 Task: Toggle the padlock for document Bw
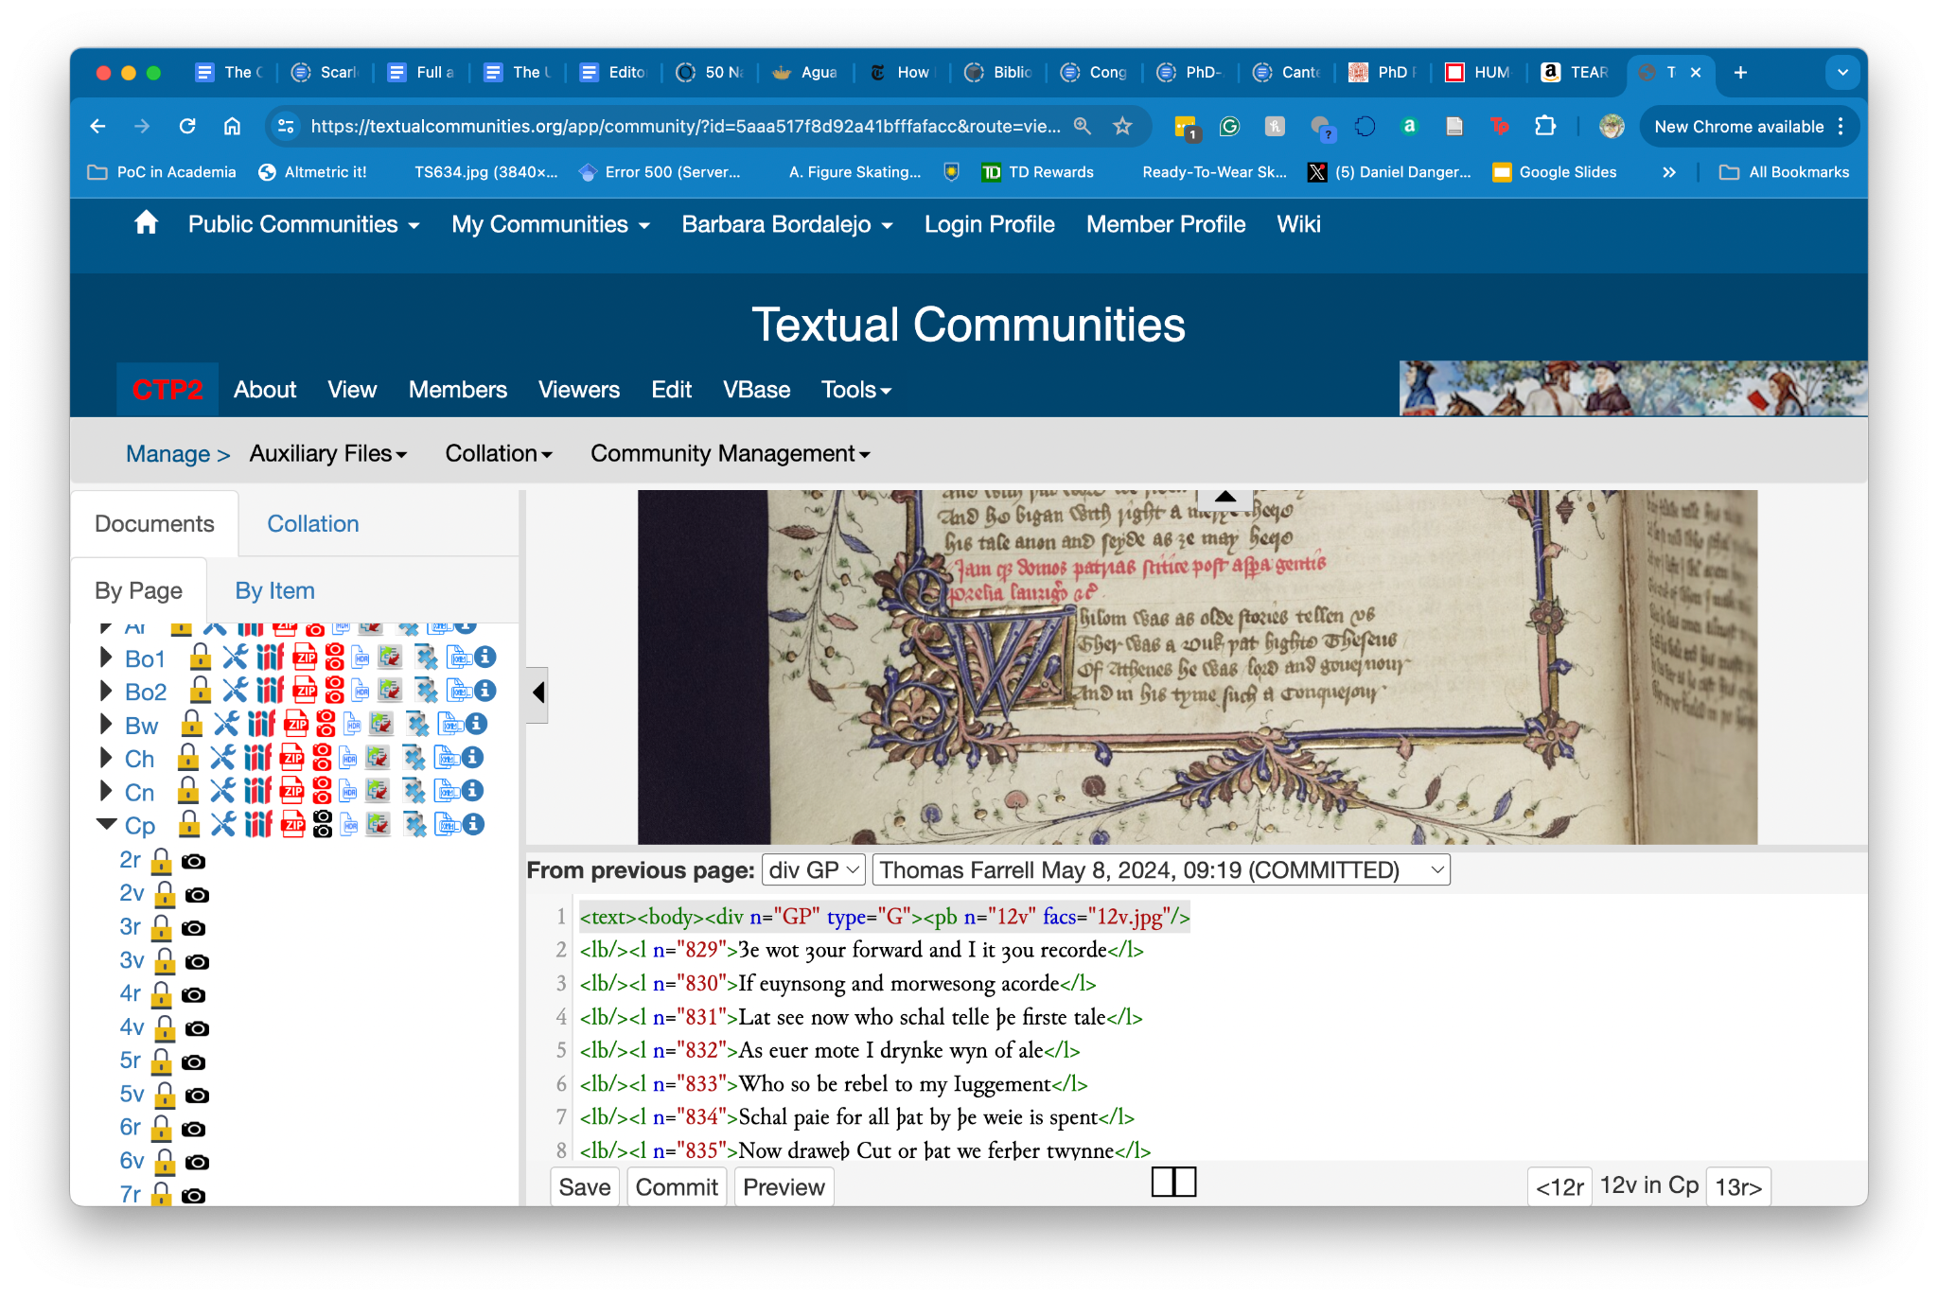pyautogui.click(x=191, y=724)
